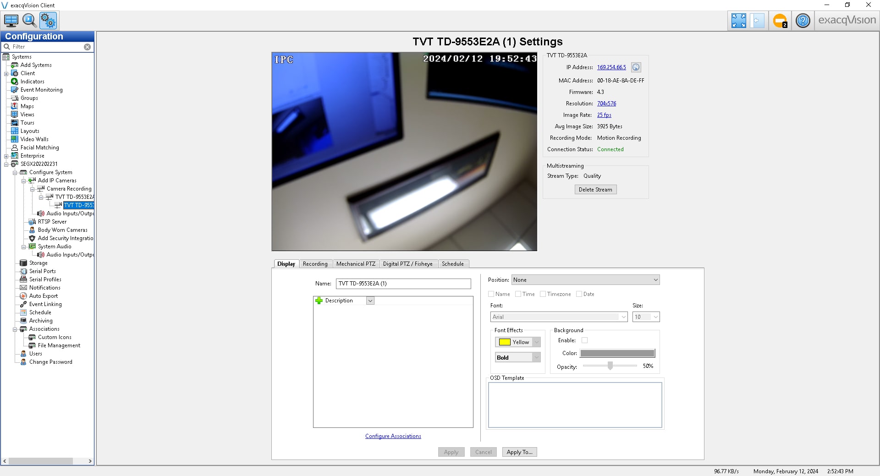Select Indicators icon in tree

tap(15, 82)
